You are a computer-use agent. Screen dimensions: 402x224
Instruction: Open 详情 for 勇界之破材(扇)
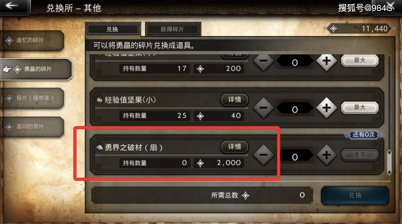(x=234, y=147)
